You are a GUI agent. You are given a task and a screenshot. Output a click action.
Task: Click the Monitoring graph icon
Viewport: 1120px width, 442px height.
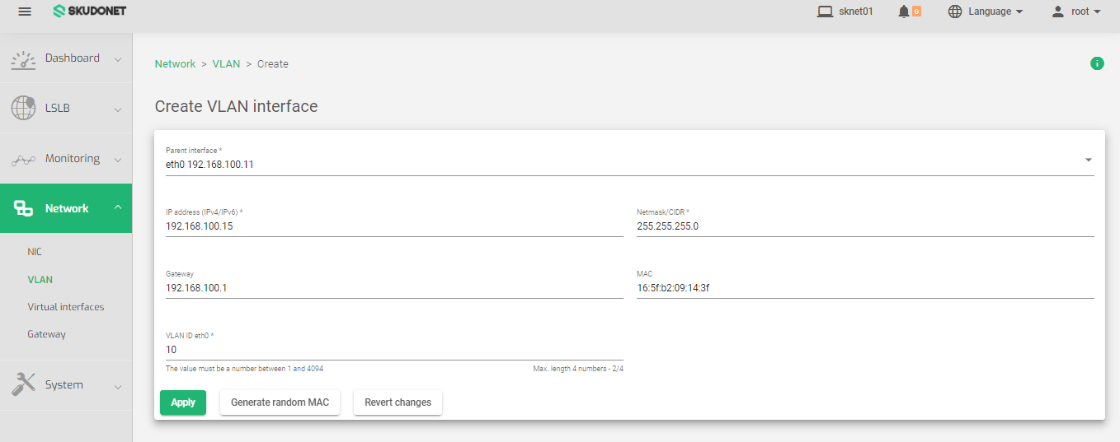(23, 160)
